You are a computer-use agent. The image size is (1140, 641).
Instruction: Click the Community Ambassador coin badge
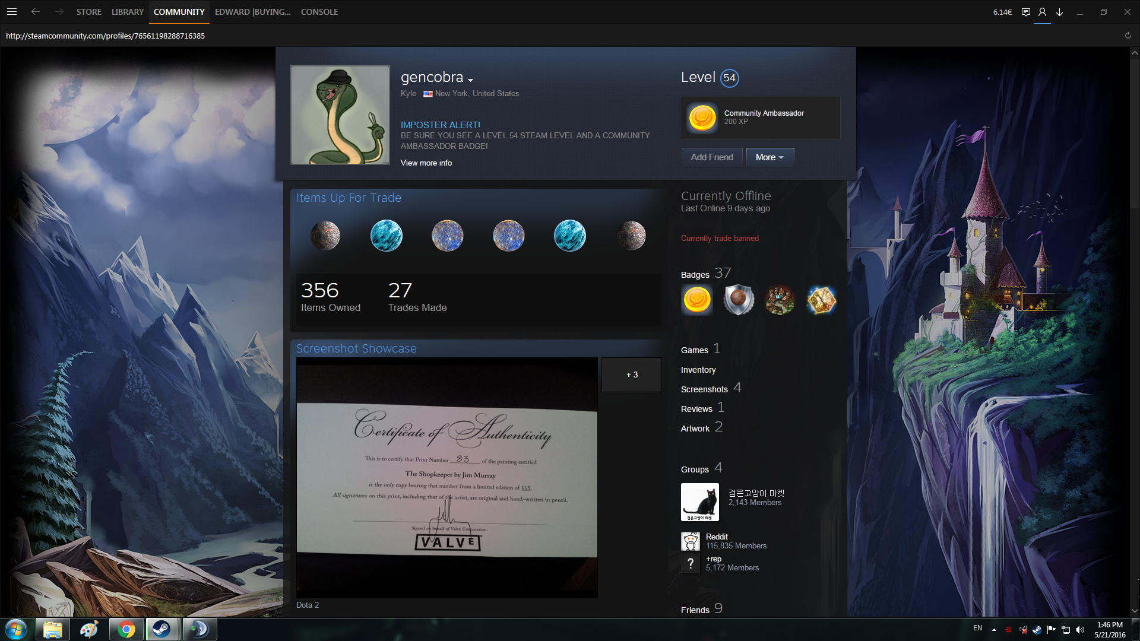pos(702,118)
